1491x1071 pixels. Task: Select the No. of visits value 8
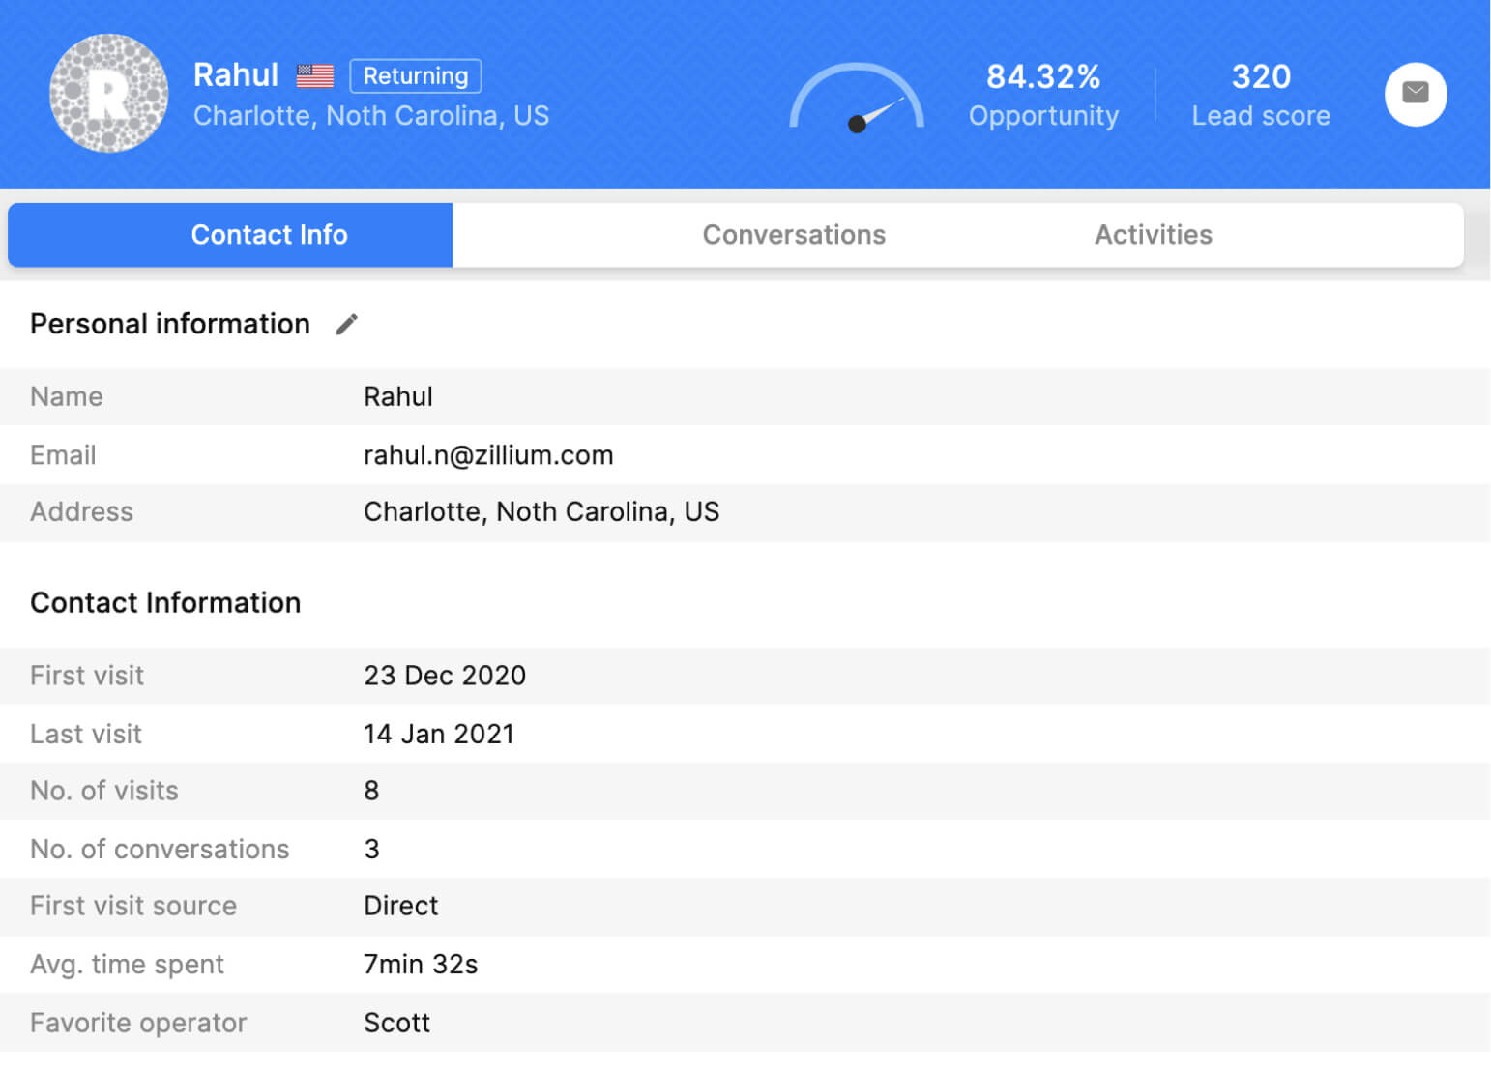point(371,791)
